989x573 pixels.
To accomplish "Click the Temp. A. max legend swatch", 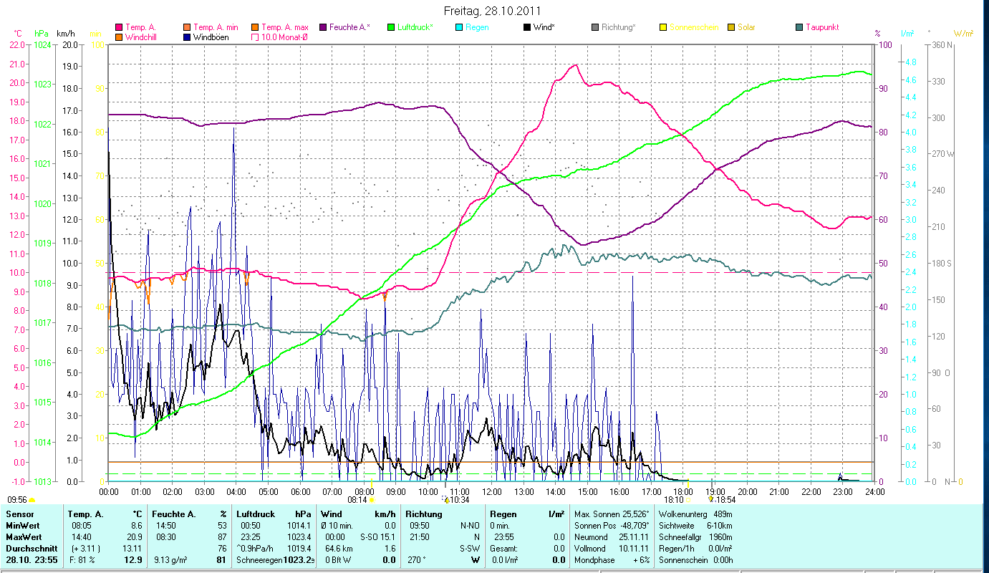I will click(256, 27).
